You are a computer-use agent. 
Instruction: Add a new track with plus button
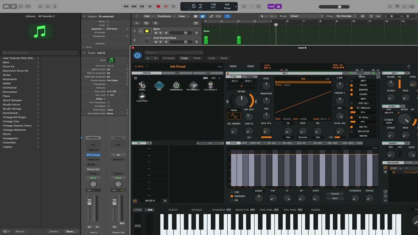137,23
